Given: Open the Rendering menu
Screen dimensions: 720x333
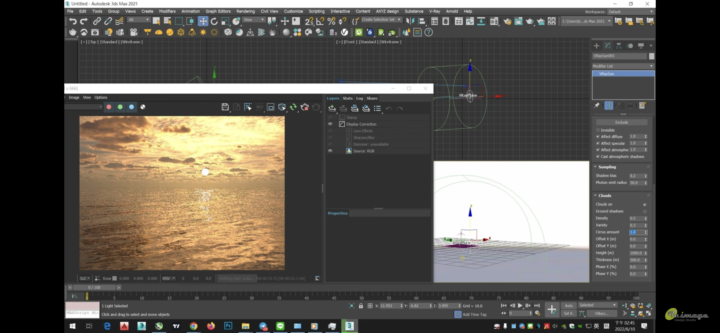Looking at the screenshot, I should coord(245,11).
